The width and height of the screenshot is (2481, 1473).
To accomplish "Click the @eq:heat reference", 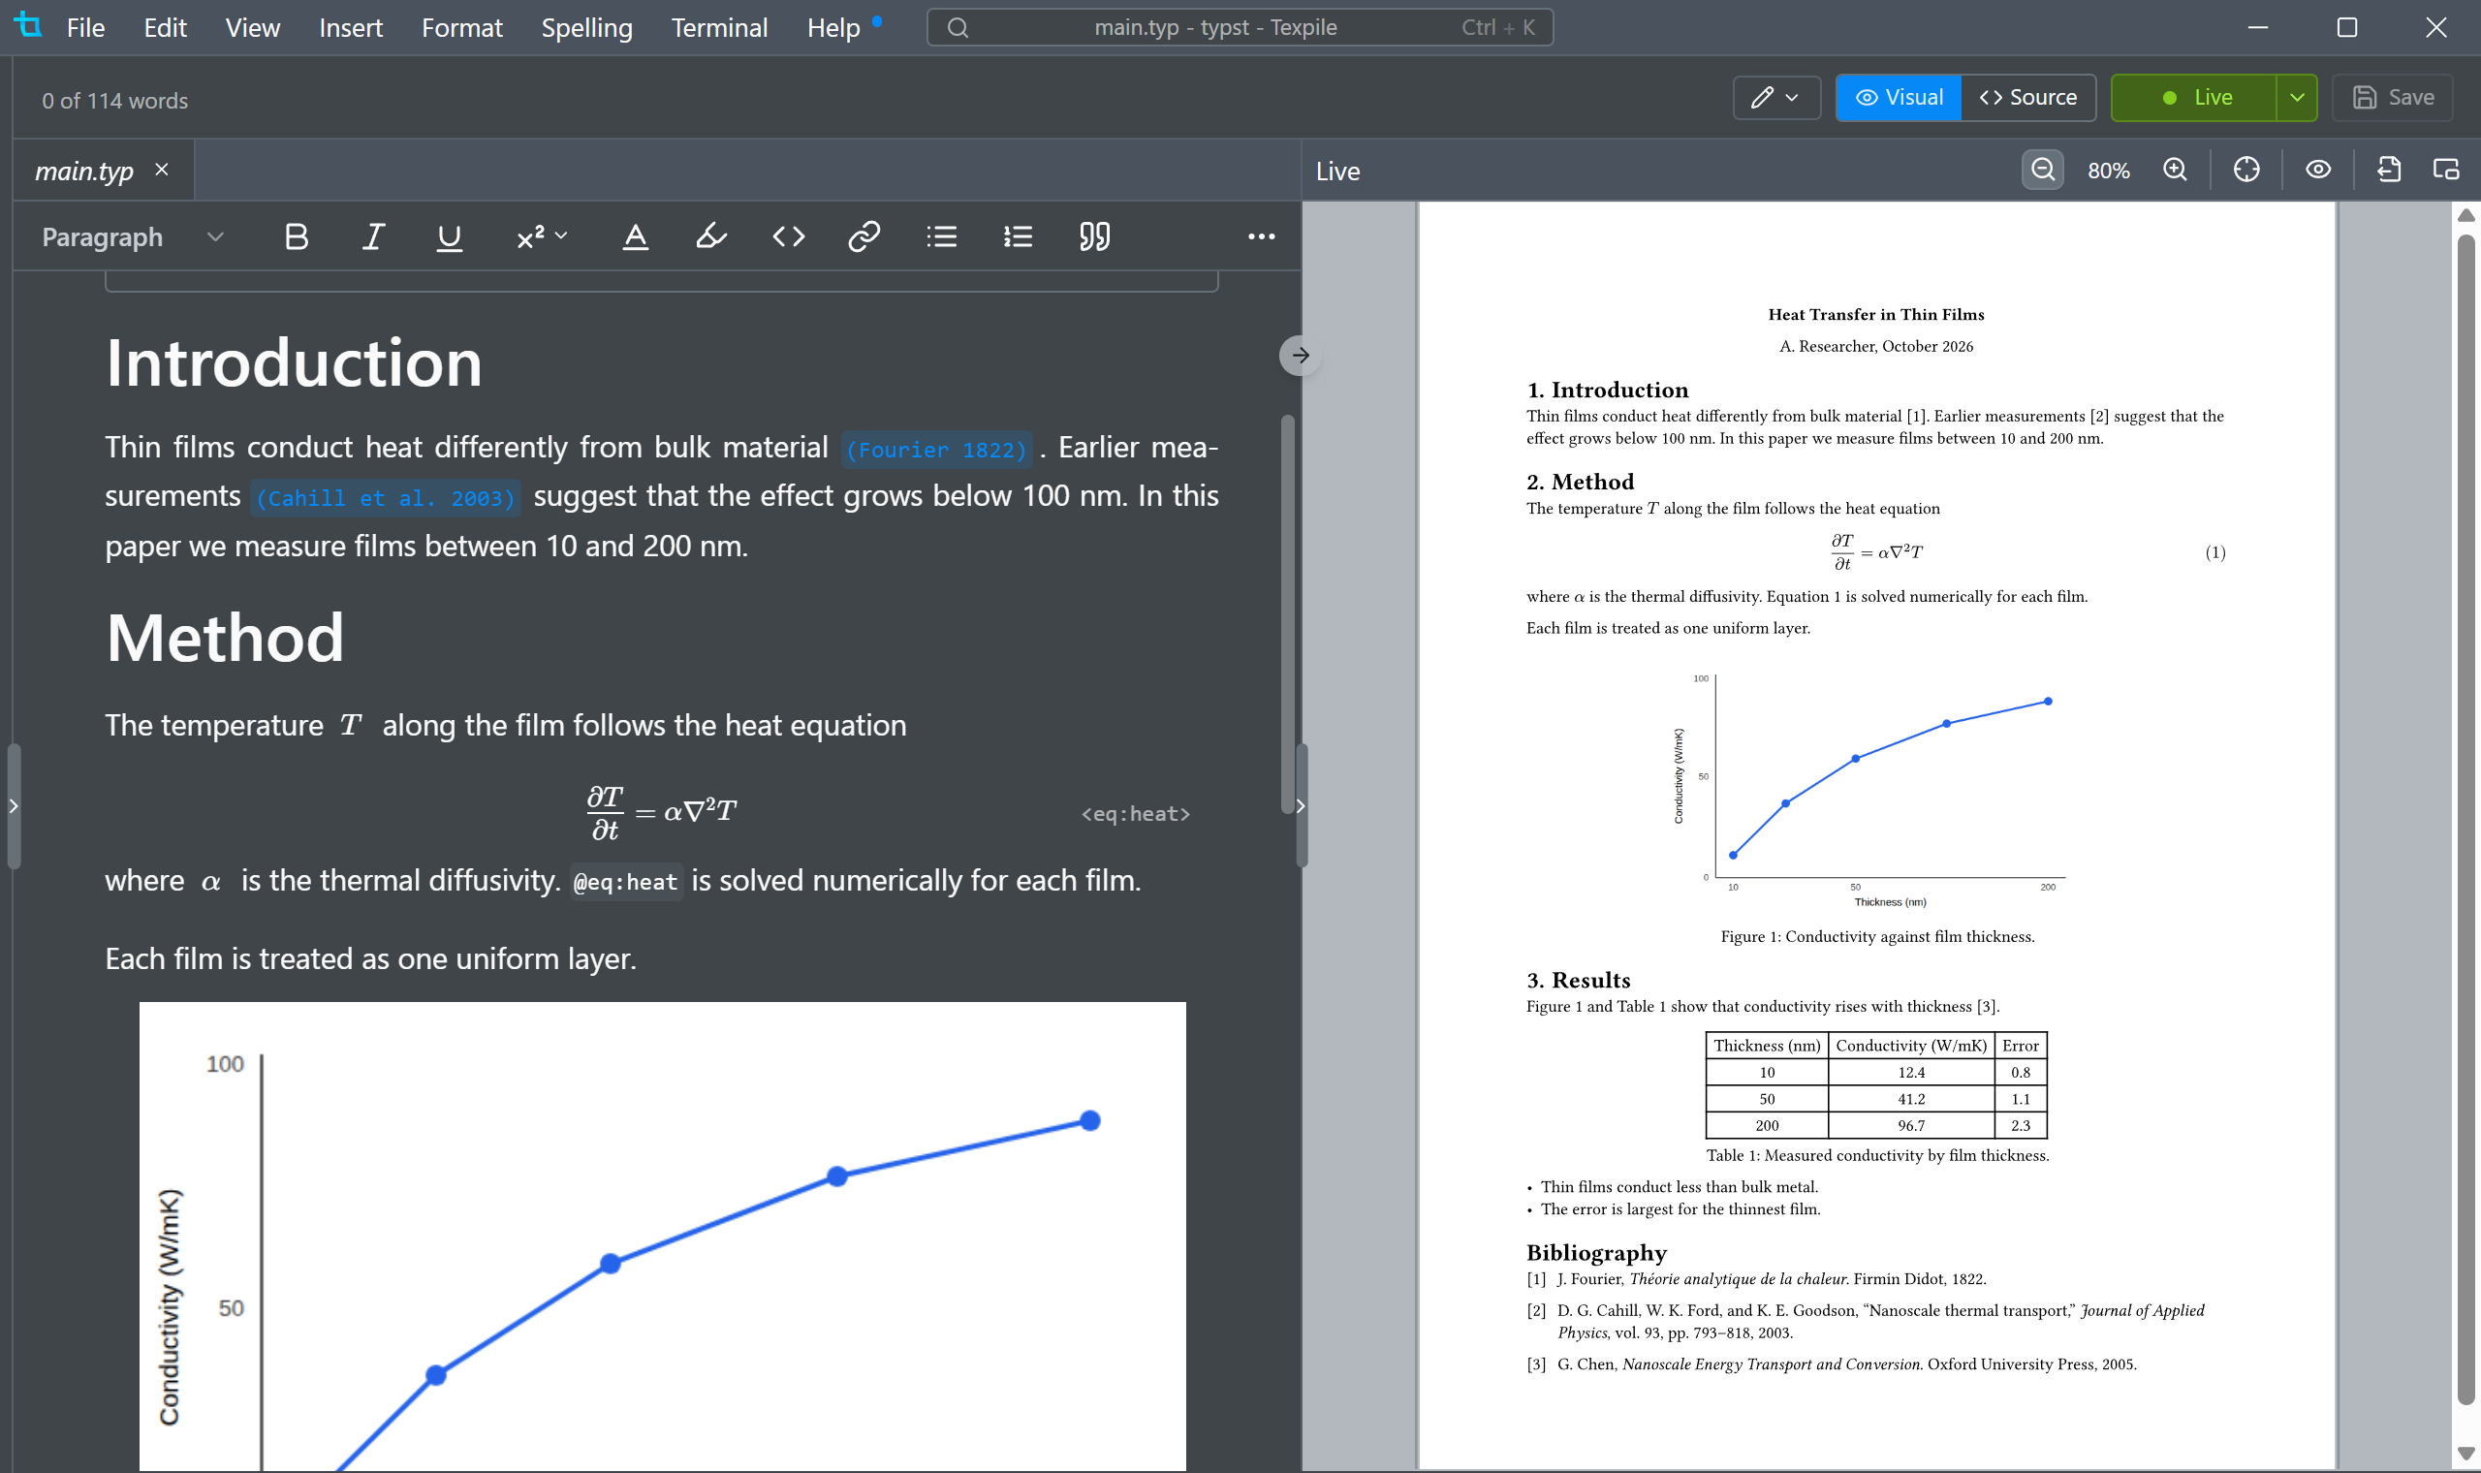I will tap(626, 882).
